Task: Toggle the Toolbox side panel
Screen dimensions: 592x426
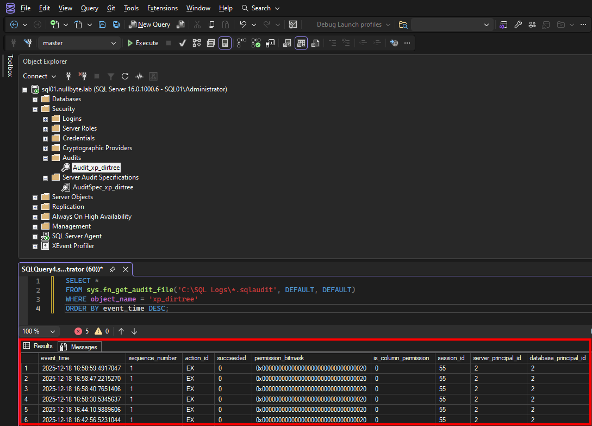Action: pos(9,66)
